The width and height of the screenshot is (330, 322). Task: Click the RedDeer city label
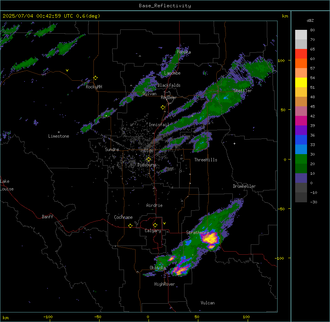(x=168, y=98)
